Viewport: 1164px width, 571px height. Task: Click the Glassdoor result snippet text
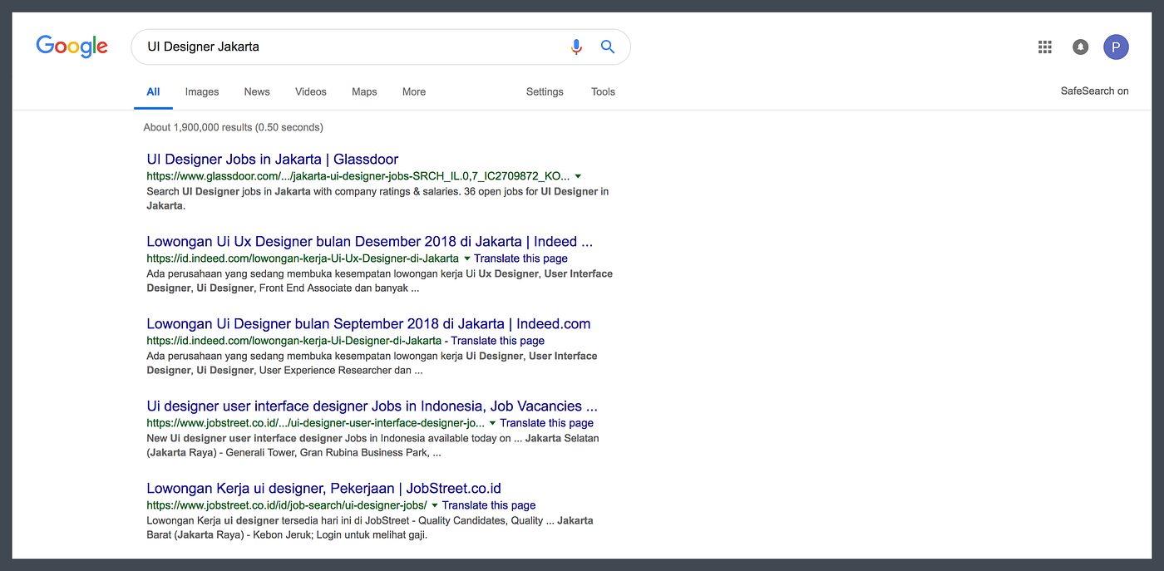(x=377, y=199)
